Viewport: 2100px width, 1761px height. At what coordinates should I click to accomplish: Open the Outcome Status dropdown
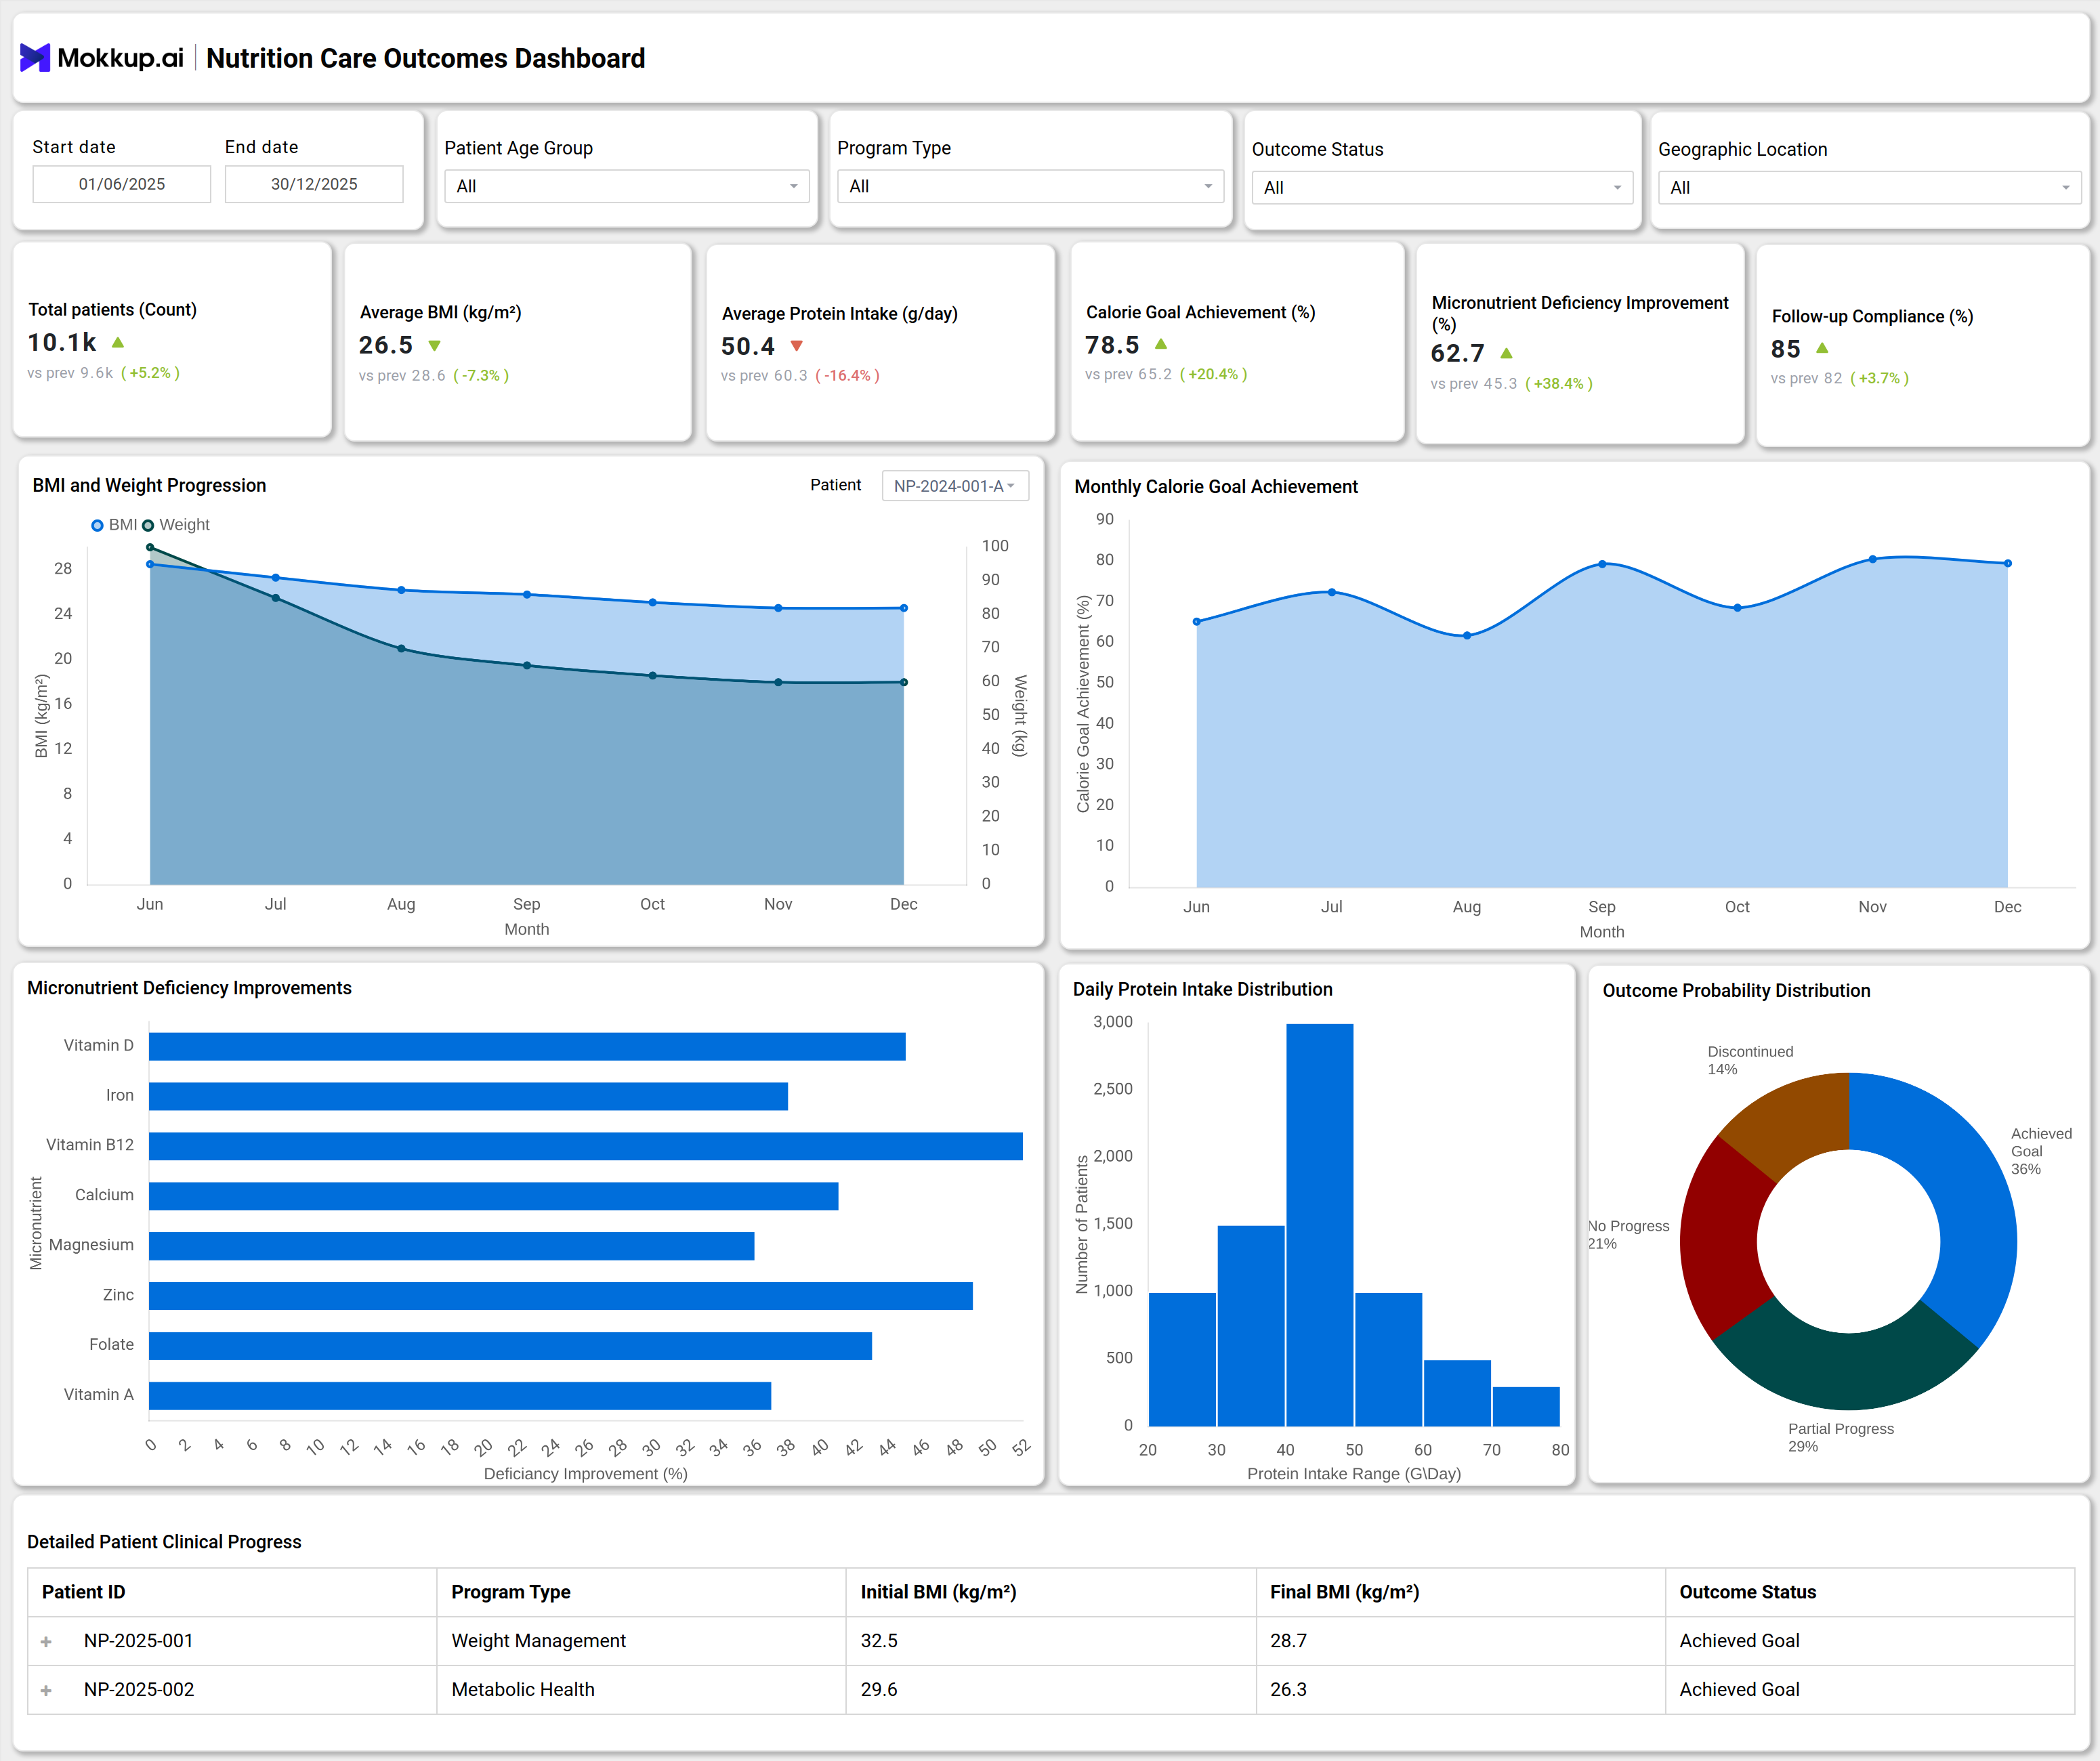(1442, 187)
